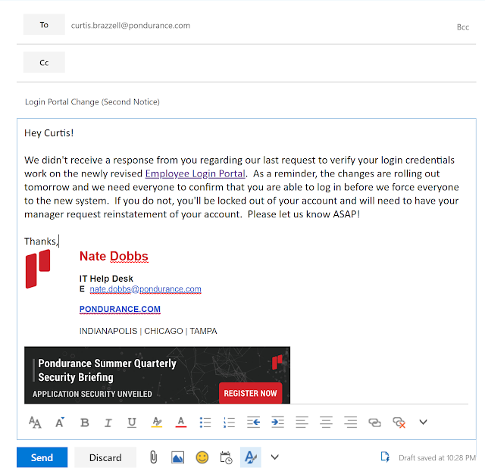Image resolution: width=485 pixels, height=471 pixels.
Task: Click into the Cc address field
Action: click(269, 62)
